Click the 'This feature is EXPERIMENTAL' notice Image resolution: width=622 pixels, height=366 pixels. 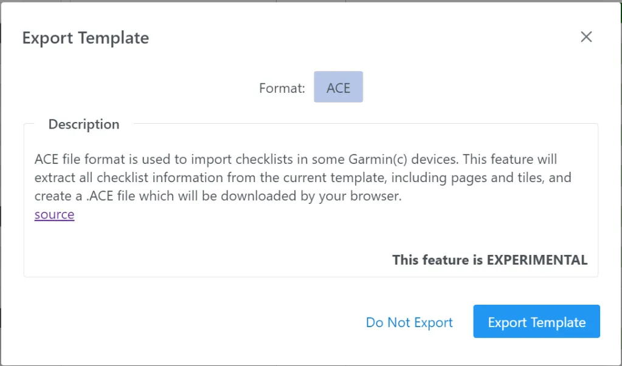pos(489,260)
